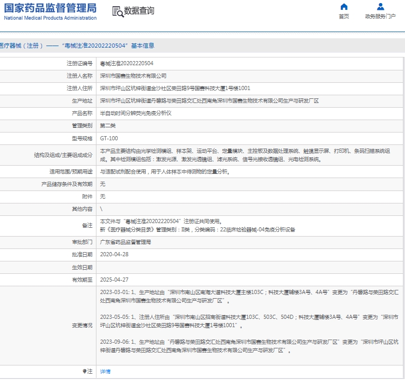Click the 型号规格 field label
Viewport: 405px width, 381px height.
pyautogui.click(x=82, y=138)
